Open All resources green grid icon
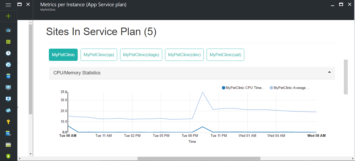355x161 pixels. (x=8, y=42)
